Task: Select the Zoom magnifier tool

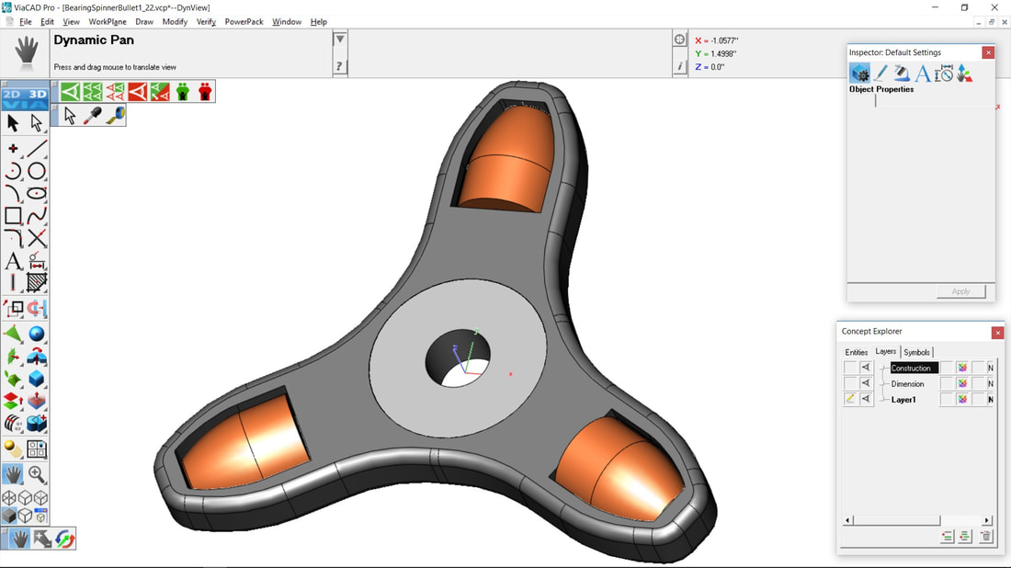Action: [37, 474]
